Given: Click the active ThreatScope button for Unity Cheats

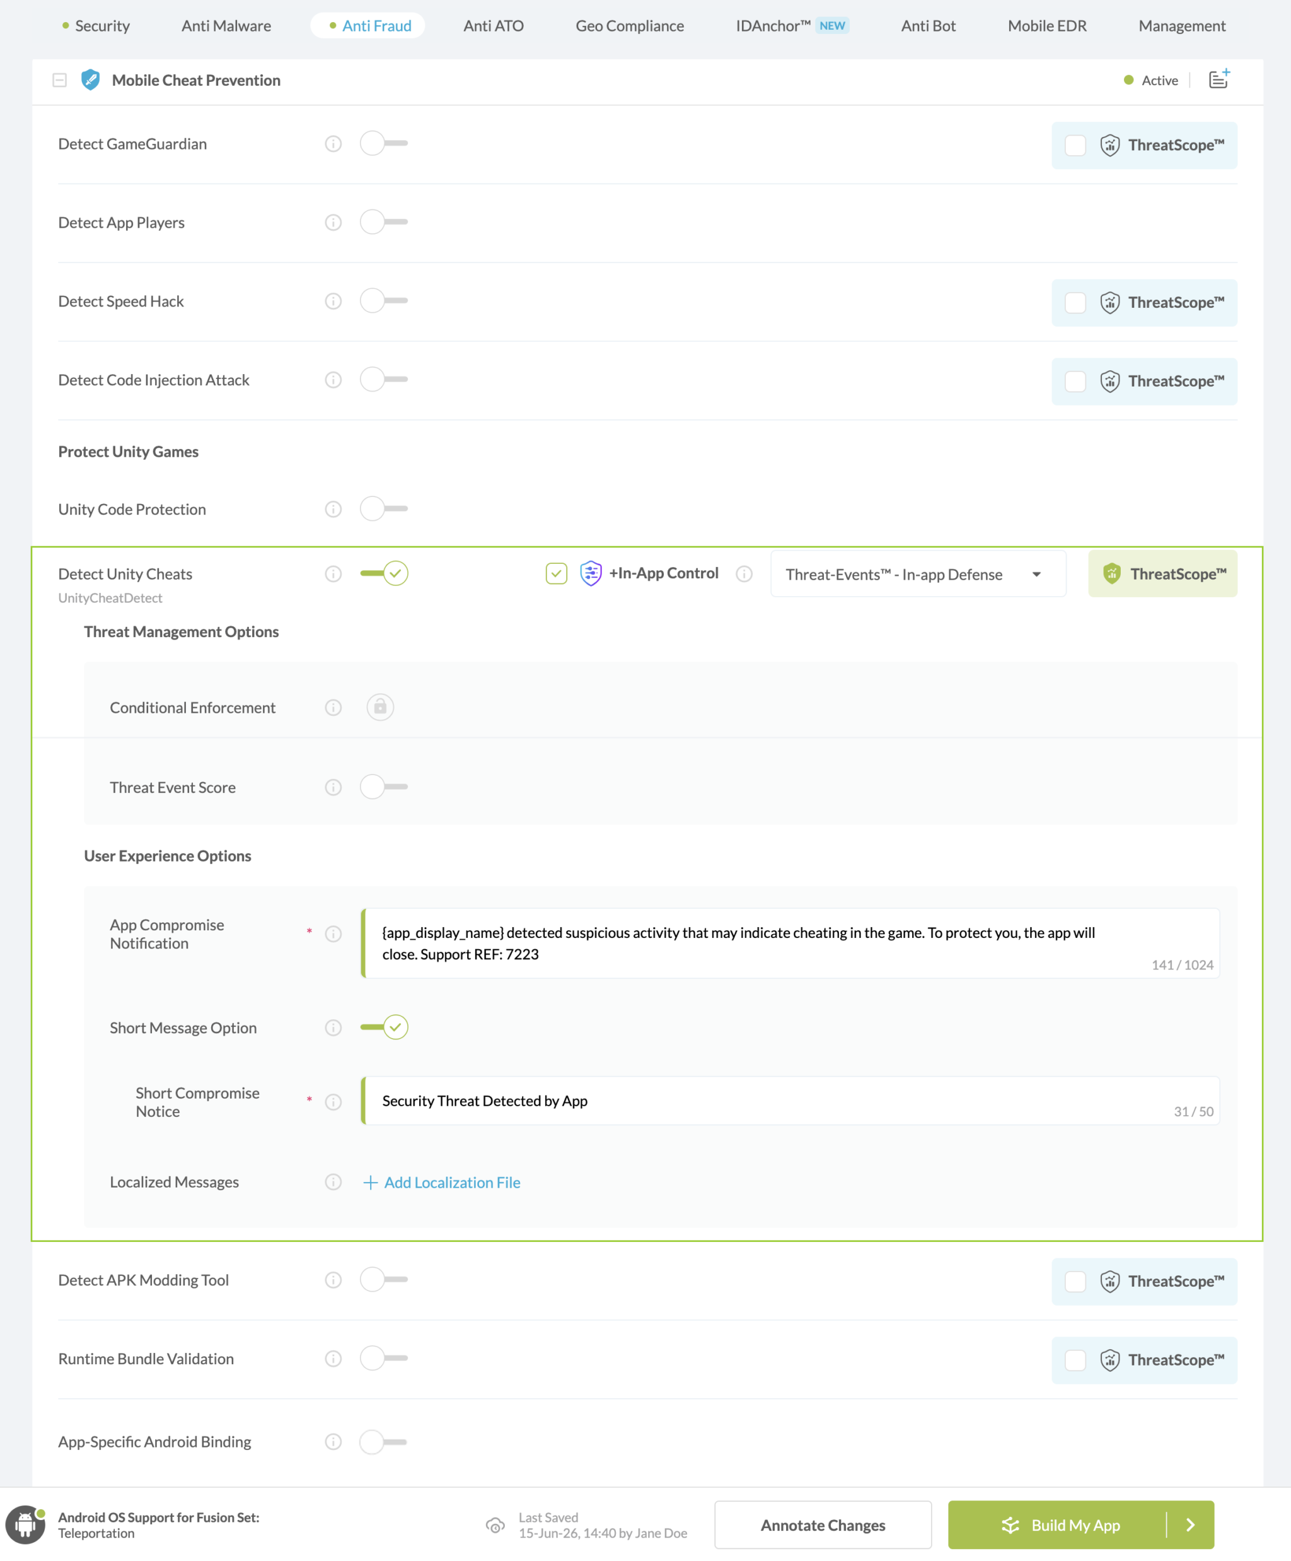Looking at the screenshot, I should pyautogui.click(x=1162, y=573).
